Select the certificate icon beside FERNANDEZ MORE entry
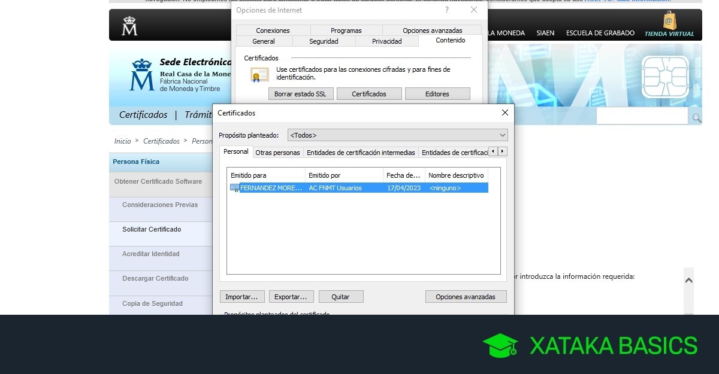Screen dimensions: 719x374 tap(235, 187)
